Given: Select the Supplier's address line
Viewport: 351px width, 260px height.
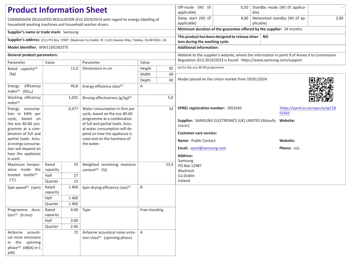Looking at the screenshot, I should tap(87, 40).
